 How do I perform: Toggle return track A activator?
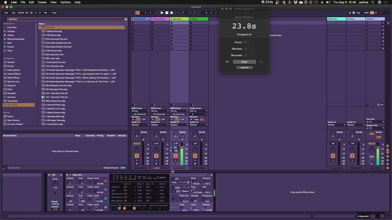coord(333,156)
